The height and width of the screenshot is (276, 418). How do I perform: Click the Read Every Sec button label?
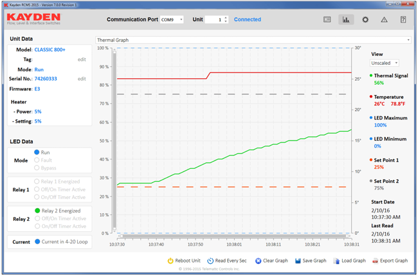click(x=231, y=261)
